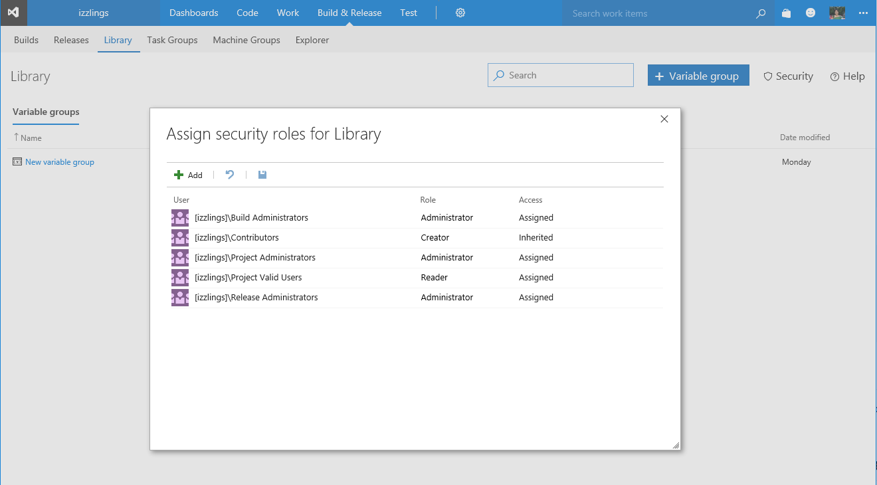Click the save disk icon in dialog
Viewport: 877px width, 485px height.
coord(262,175)
